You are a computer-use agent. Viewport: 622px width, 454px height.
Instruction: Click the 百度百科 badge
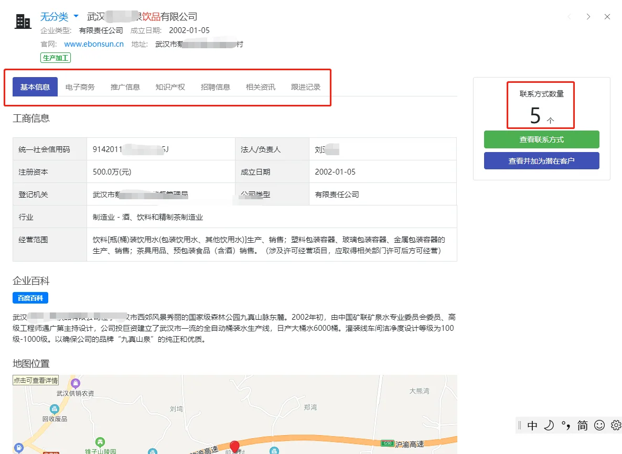click(x=30, y=298)
